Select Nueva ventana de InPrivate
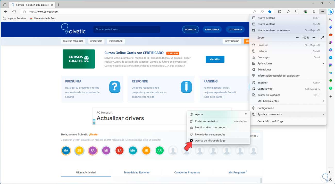Viewport: 335px width, 184px height. click(288, 30)
